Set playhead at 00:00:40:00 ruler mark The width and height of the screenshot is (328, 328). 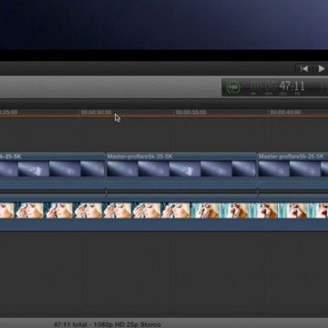285,112
